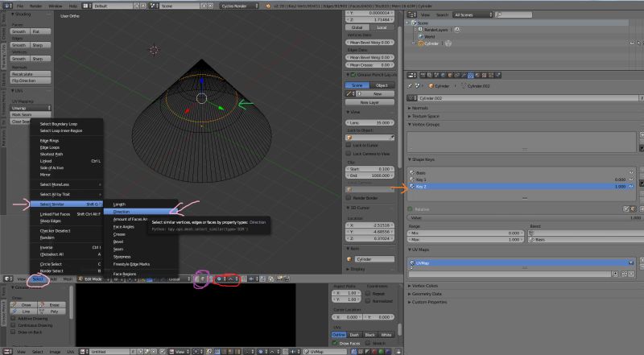Click Cylinder object in the outliner

(431, 43)
